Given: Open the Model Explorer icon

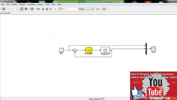Looking at the screenshot, I should click(32, 9).
